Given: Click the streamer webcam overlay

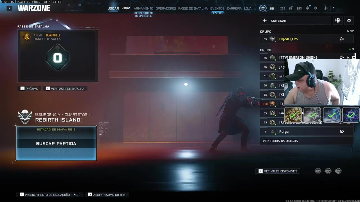Looking at the screenshot, I should (322, 82).
